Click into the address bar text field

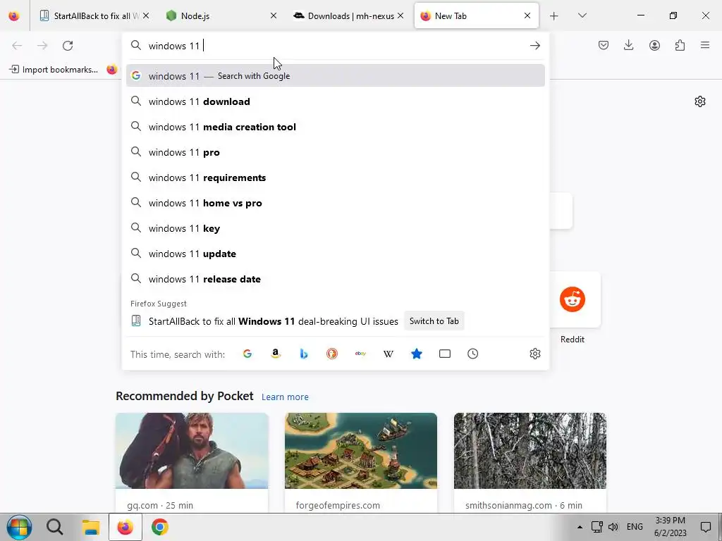336,46
